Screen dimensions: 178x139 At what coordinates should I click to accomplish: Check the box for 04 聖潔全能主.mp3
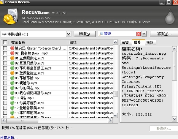pos(5,73)
